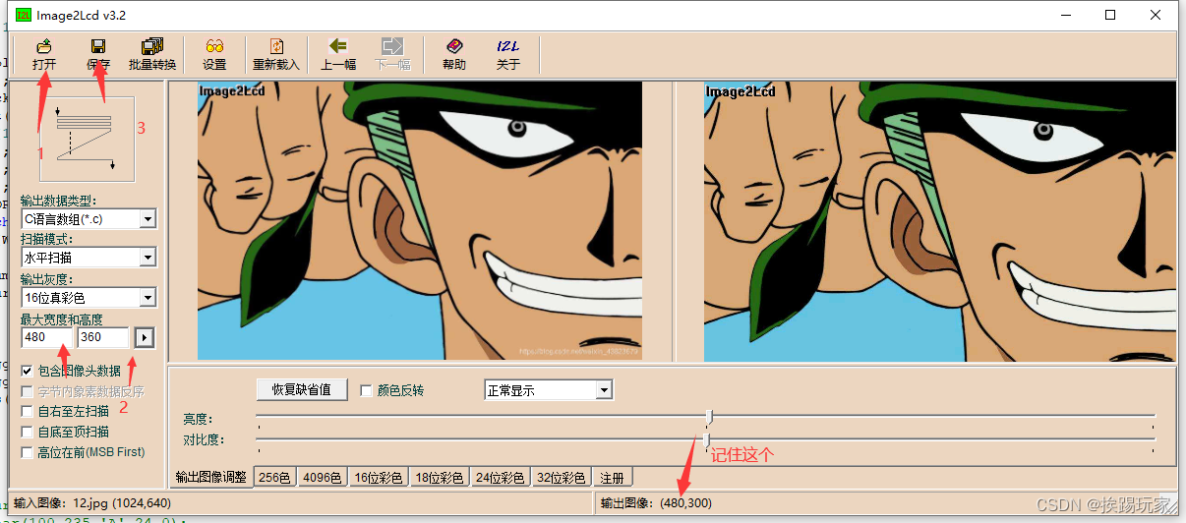Open the 扫描模式 dropdown
The height and width of the screenshot is (523, 1186).
click(x=148, y=258)
